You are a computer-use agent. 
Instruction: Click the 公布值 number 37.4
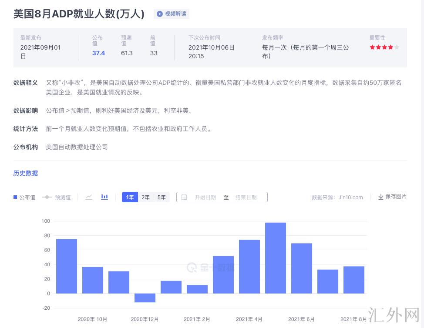98,53
